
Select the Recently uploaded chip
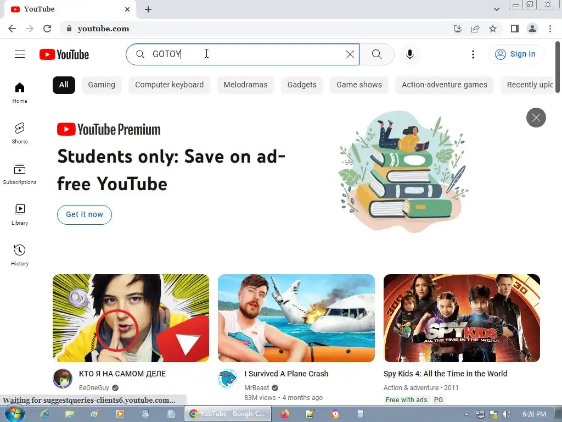point(527,85)
